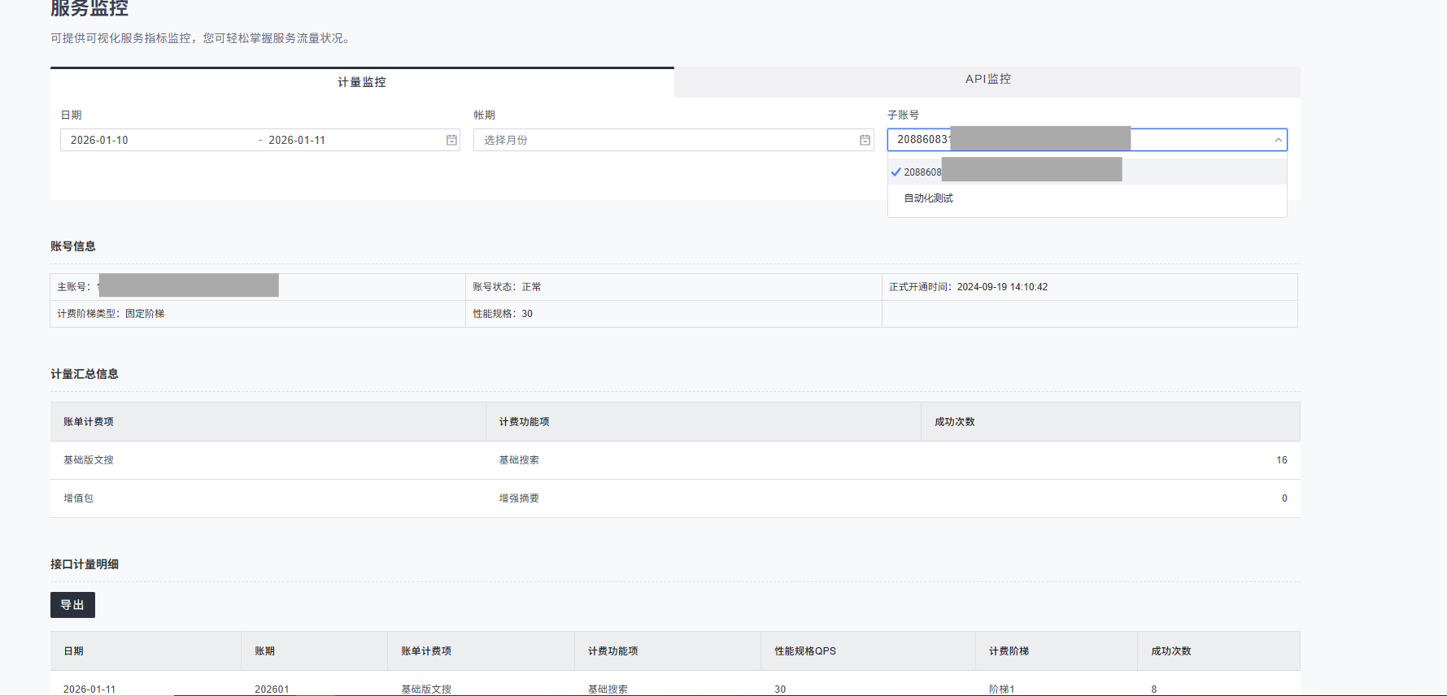Viewport: 1447px width, 696px height.
Task: Click the 计量汇总信息 section heading
Action: (85, 374)
